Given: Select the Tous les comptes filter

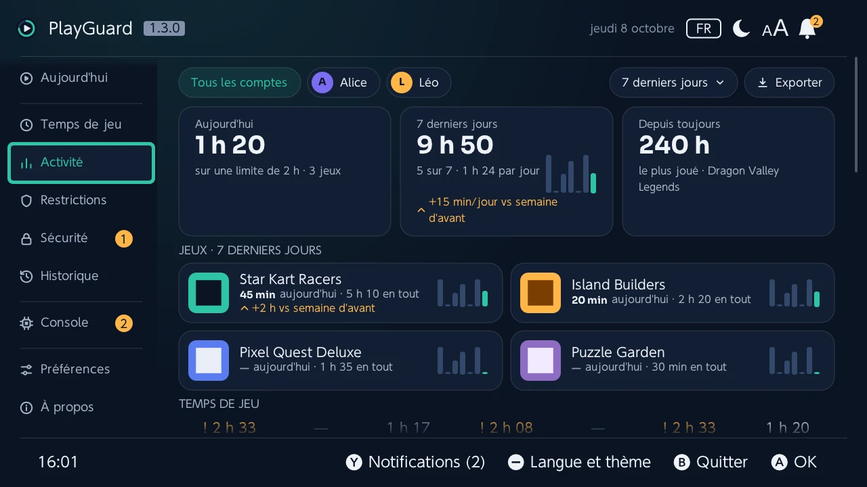Looking at the screenshot, I should coord(239,83).
